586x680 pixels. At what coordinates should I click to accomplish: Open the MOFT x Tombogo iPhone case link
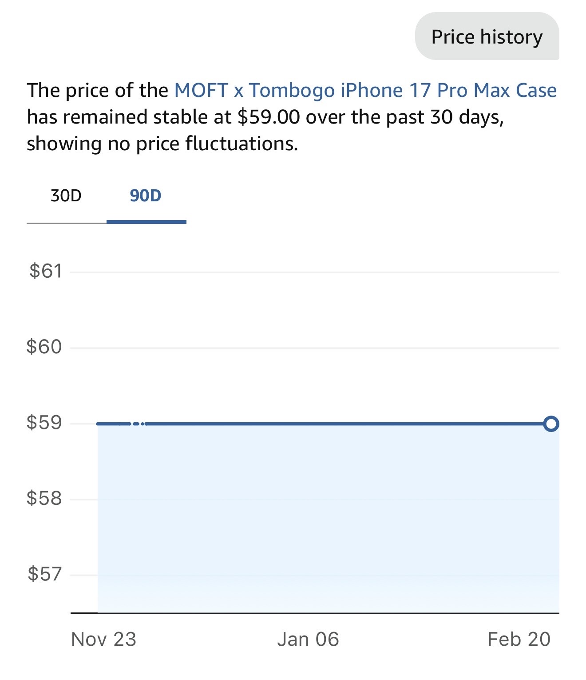point(365,90)
